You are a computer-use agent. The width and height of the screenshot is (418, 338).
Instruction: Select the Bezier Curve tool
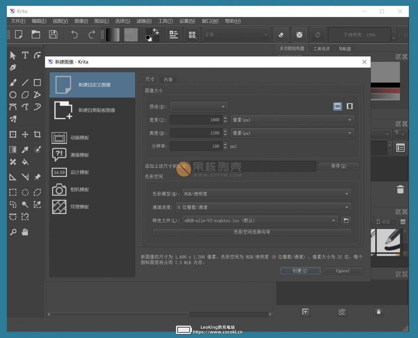(13, 107)
